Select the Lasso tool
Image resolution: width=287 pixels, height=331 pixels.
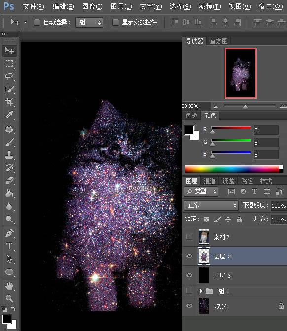[x=9, y=76]
